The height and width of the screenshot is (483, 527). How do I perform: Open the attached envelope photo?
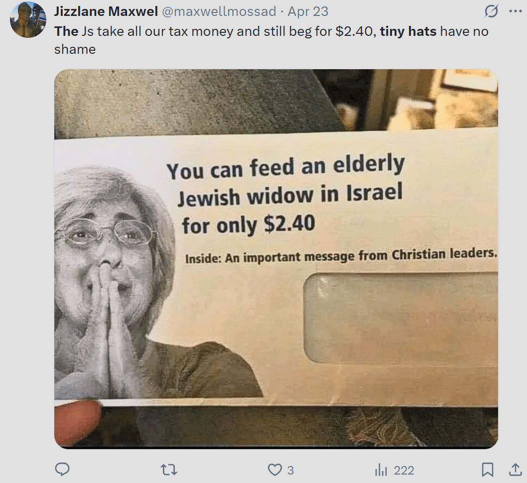[276, 259]
